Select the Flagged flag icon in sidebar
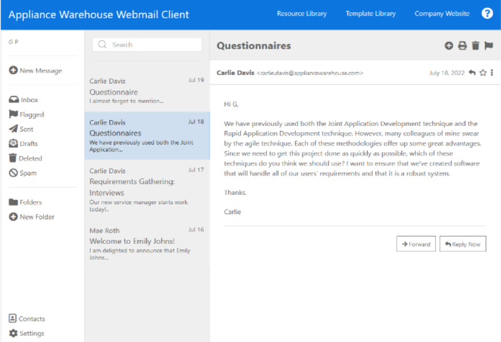 coord(13,114)
